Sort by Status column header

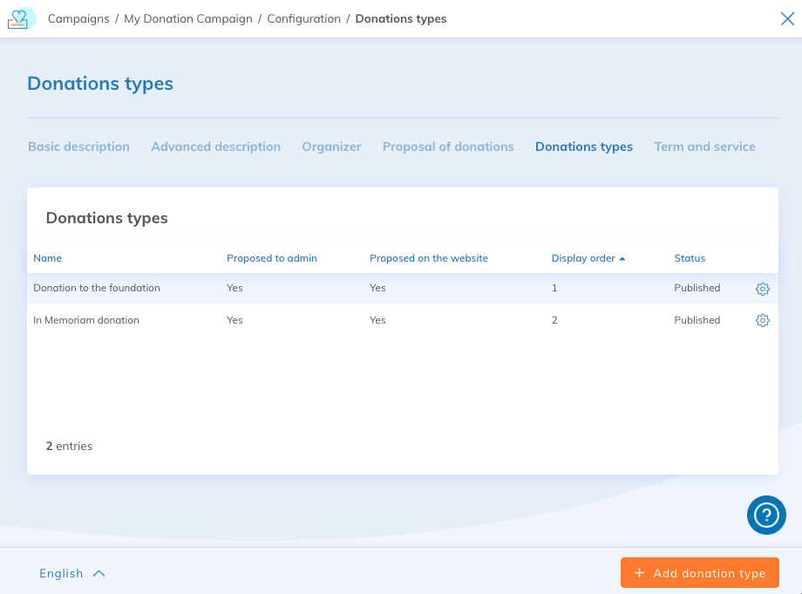(690, 258)
